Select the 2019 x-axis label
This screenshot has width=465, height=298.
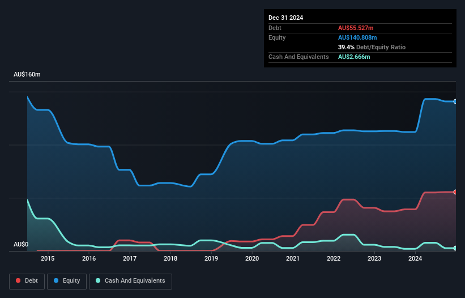click(211, 258)
